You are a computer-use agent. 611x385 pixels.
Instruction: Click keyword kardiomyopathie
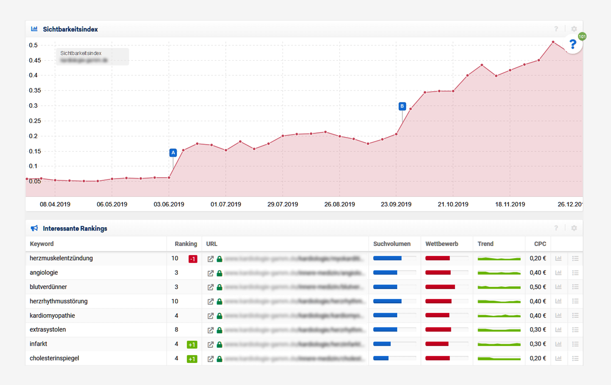[52, 315]
